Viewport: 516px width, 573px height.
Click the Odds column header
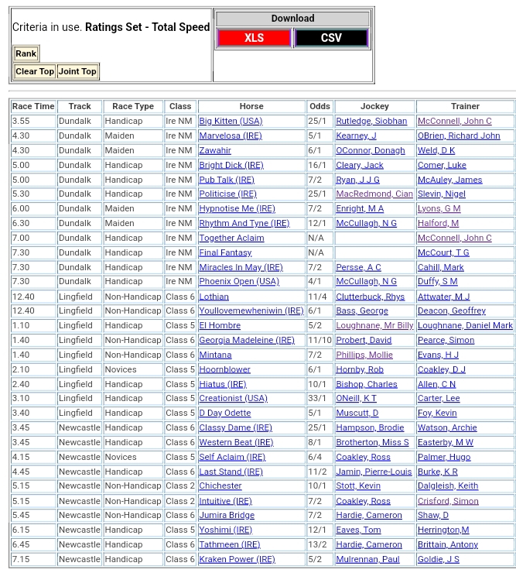click(x=319, y=107)
